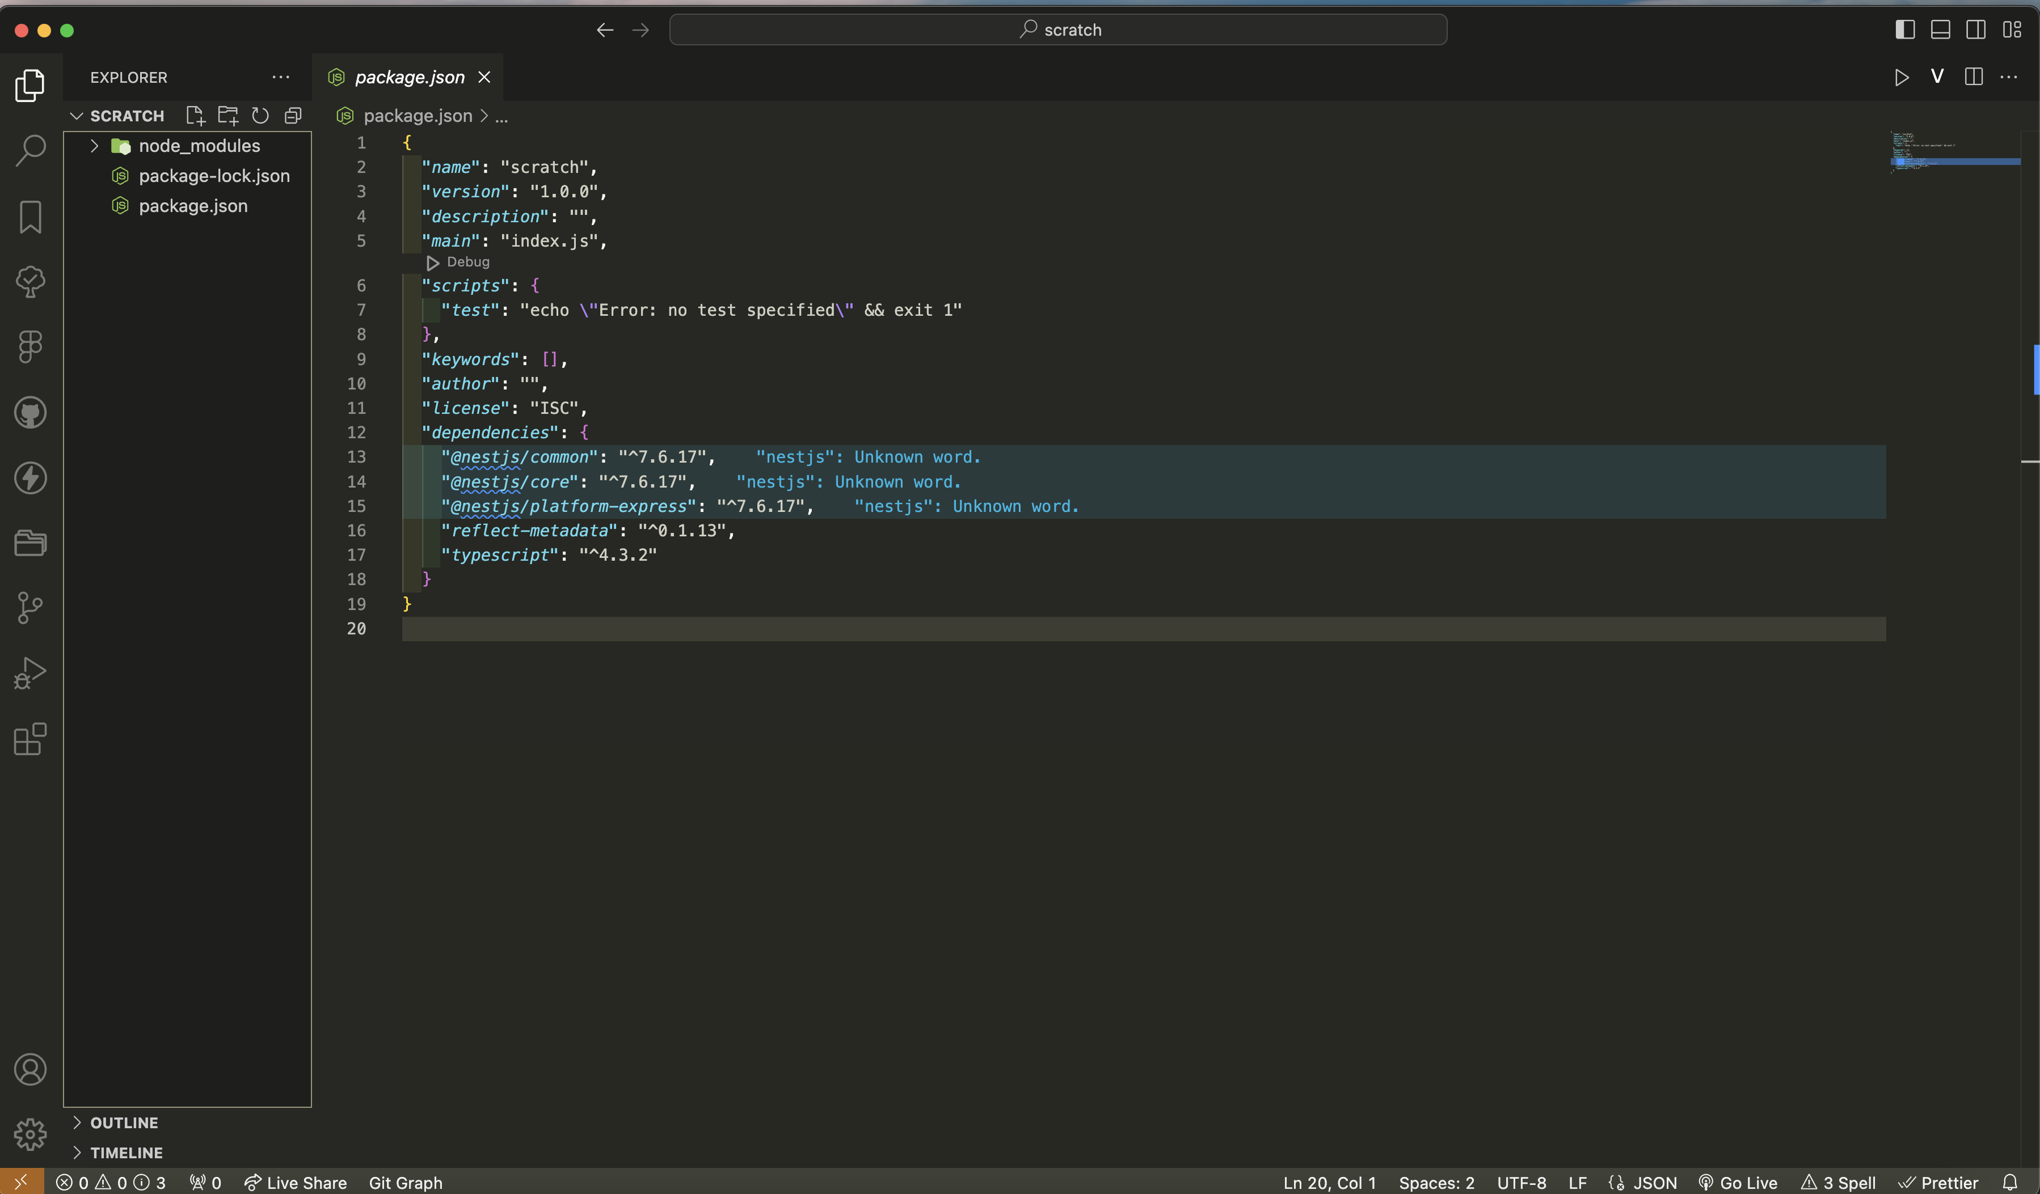Open the Search view in activity bar
This screenshot has width=2040, height=1194.
coord(30,150)
